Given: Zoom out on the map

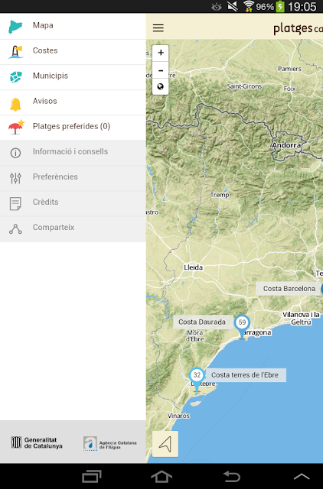Looking at the screenshot, I should pyautogui.click(x=161, y=70).
